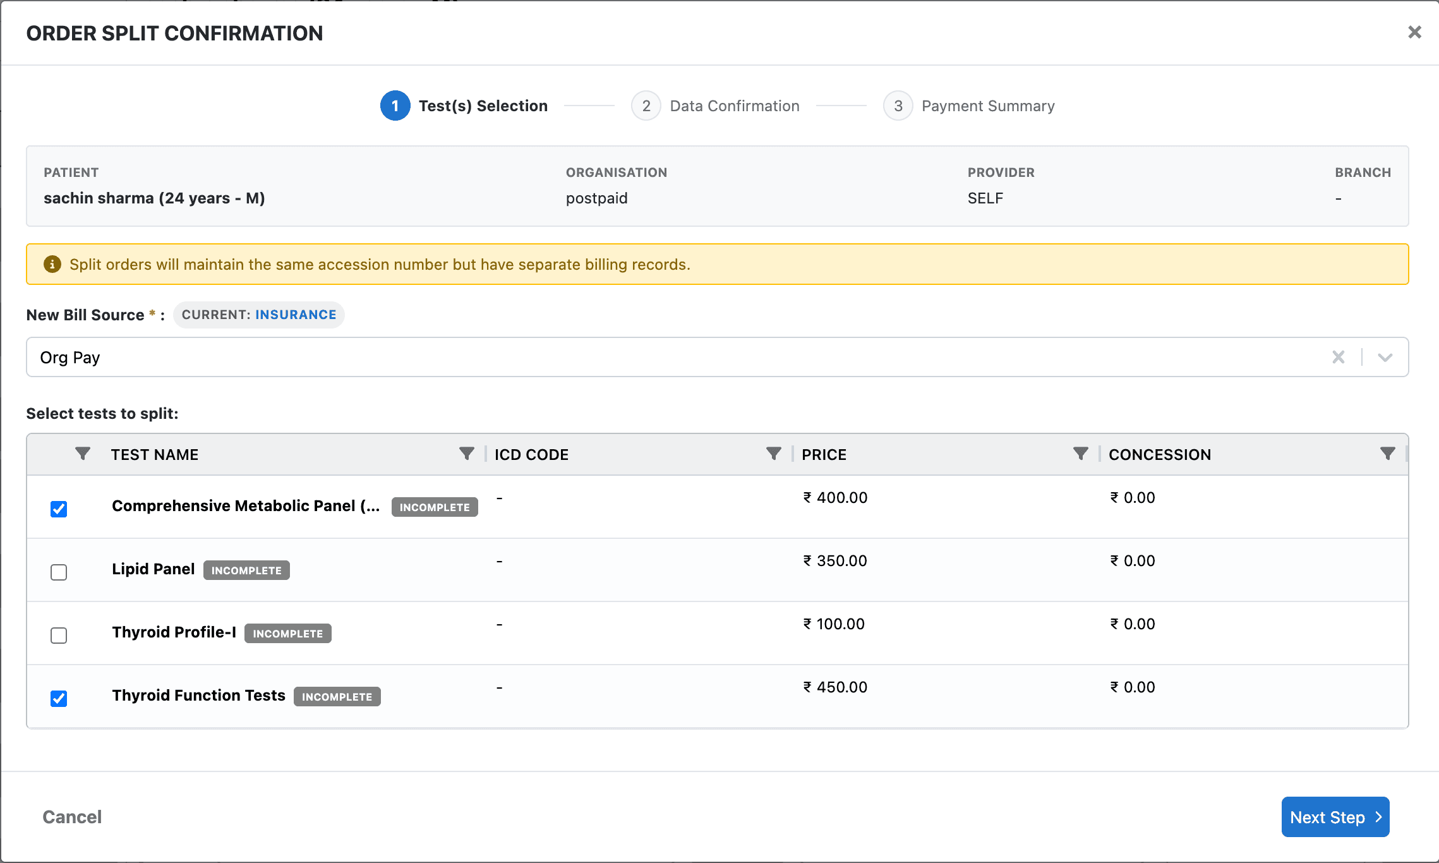
Task: Click the ₹ 450.00 price value
Action: 835,687
